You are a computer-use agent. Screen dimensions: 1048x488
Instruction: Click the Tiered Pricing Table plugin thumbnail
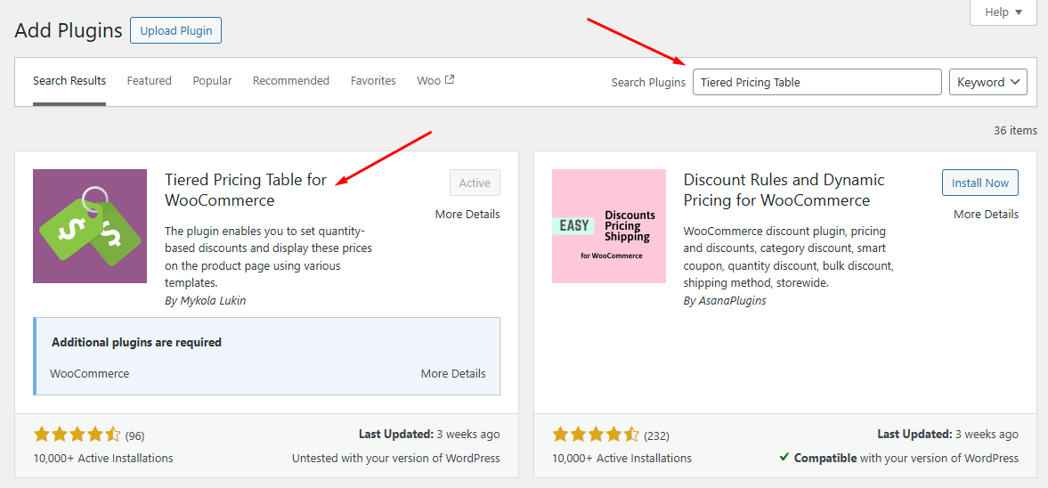(x=90, y=226)
